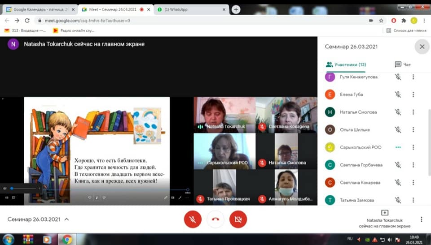The image size is (431, 245).
Task: Open more options for Светлана Горбачева
Action: coord(413,165)
